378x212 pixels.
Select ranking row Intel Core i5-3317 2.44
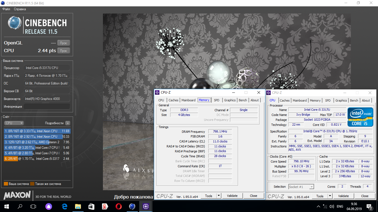(x=37, y=159)
